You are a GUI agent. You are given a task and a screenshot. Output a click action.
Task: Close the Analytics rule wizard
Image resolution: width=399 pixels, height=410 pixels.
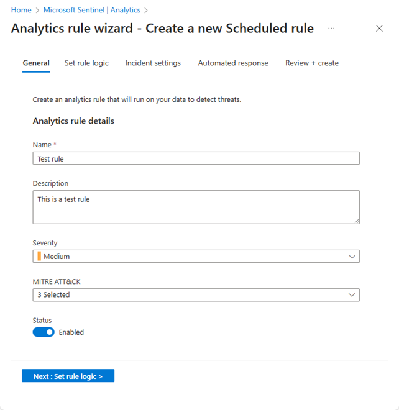point(380,29)
